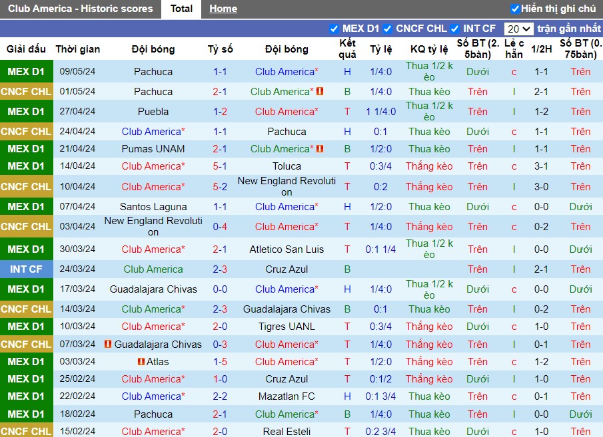This screenshot has width=603, height=437.
Task: Open Toluca team link
Action: [x=287, y=166]
